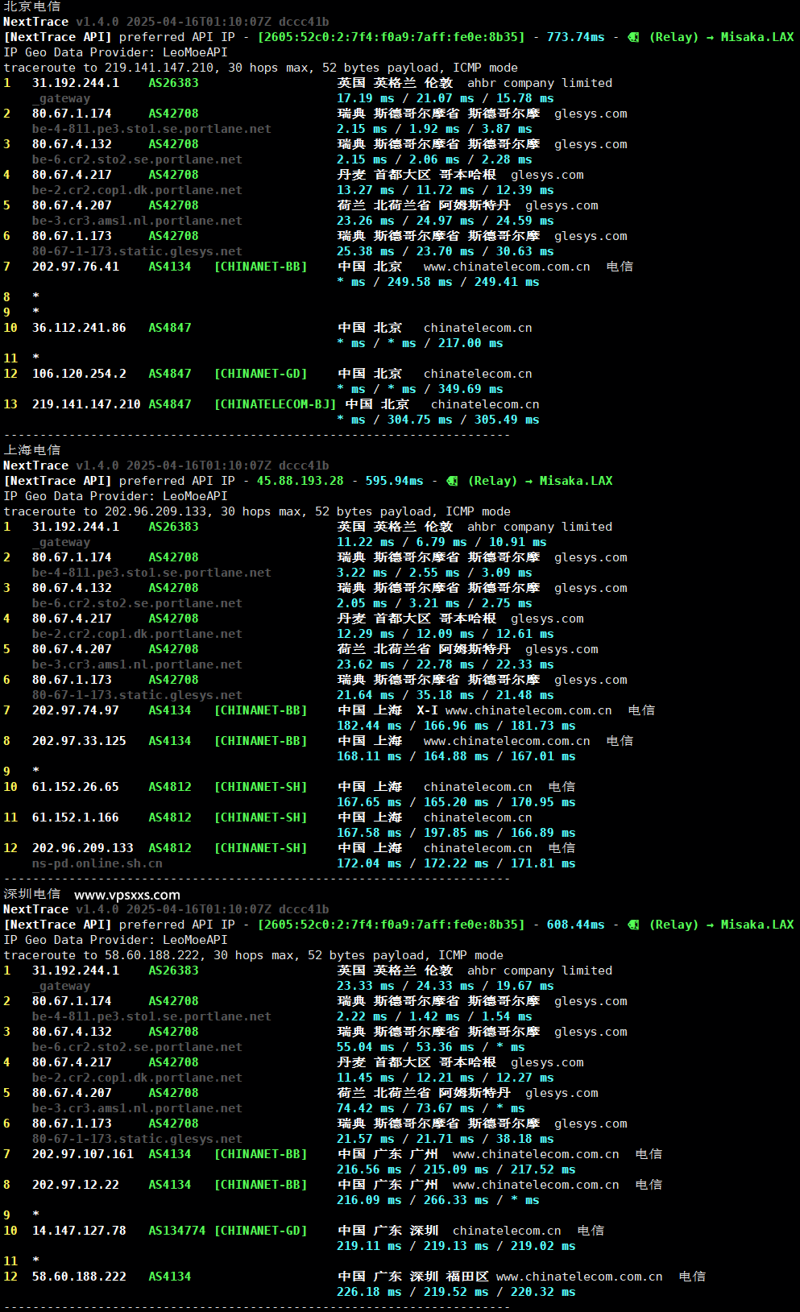Select the 上海电信 section heading
The height and width of the screenshot is (1312, 800).
click(32, 450)
